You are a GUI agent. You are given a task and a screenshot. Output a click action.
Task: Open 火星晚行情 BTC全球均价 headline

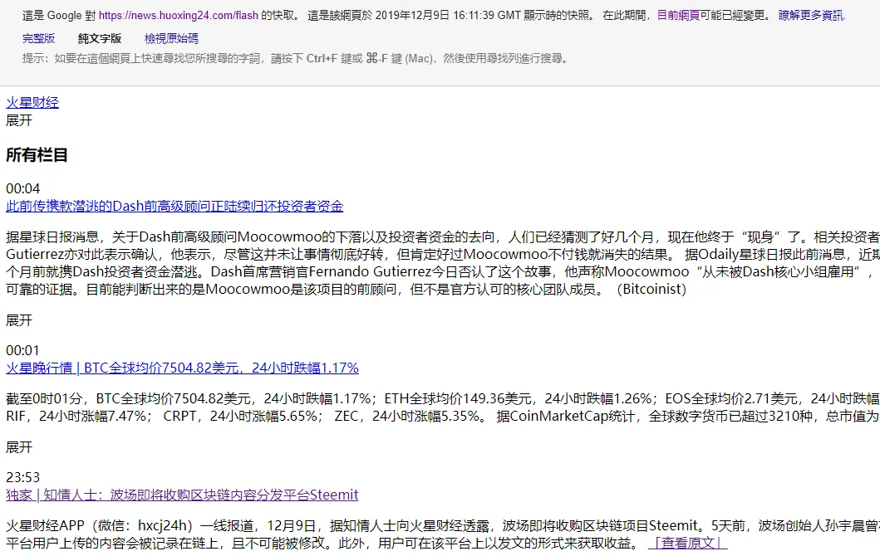(x=182, y=368)
